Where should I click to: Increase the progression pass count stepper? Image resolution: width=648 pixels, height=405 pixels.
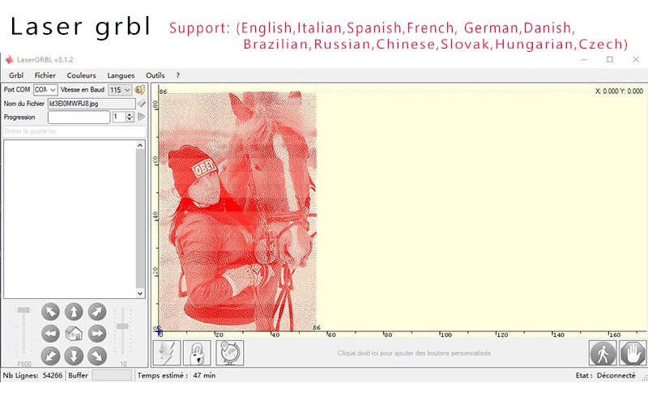[x=130, y=114]
